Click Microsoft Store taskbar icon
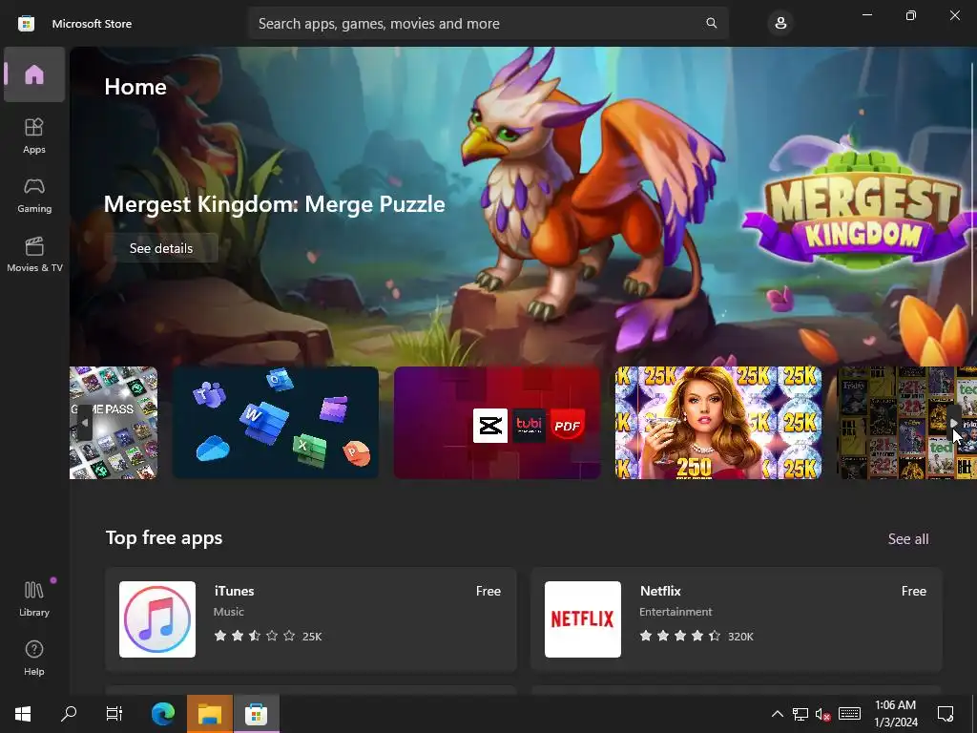Viewport: 977px width, 733px height. (256, 714)
